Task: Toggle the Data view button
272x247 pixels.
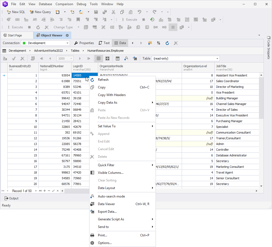Action: [120, 43]
